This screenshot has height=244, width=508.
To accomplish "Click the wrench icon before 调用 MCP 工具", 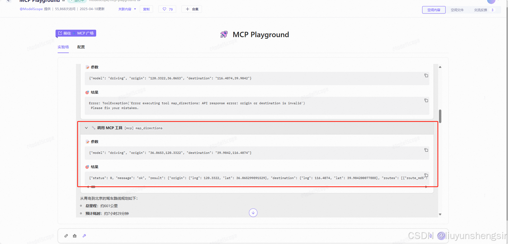I will 94,128.
